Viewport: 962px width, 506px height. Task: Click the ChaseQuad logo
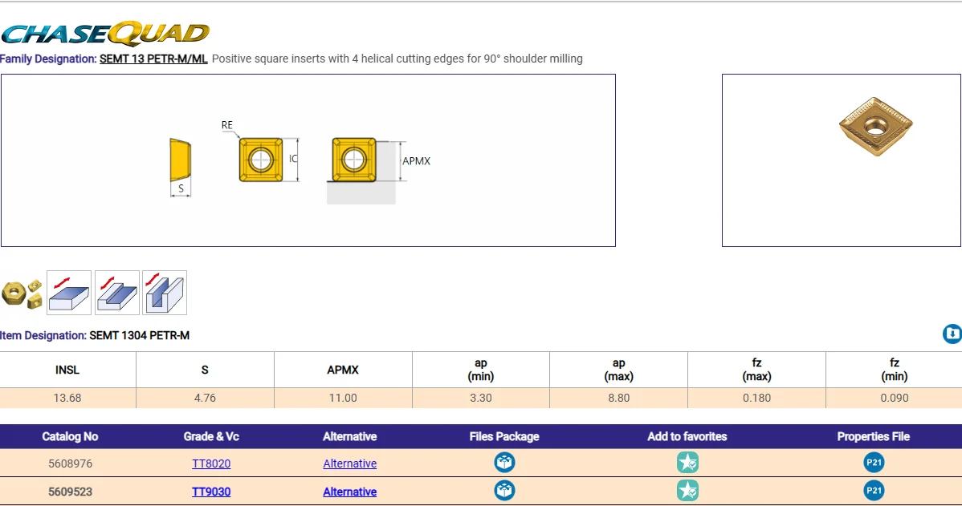pos(105,34)
